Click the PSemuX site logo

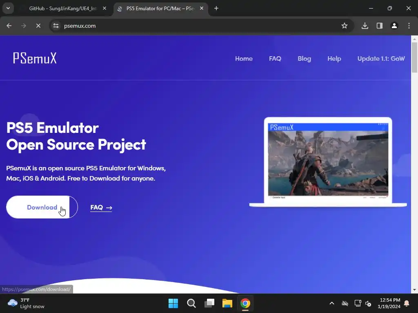[35, 58]
